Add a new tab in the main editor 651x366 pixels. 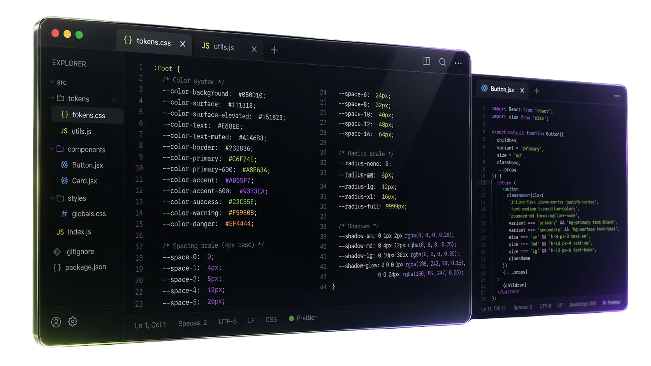point(274,50)
